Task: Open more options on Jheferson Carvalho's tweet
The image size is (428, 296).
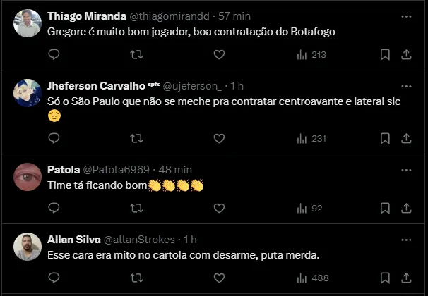Action: [406, 85]
